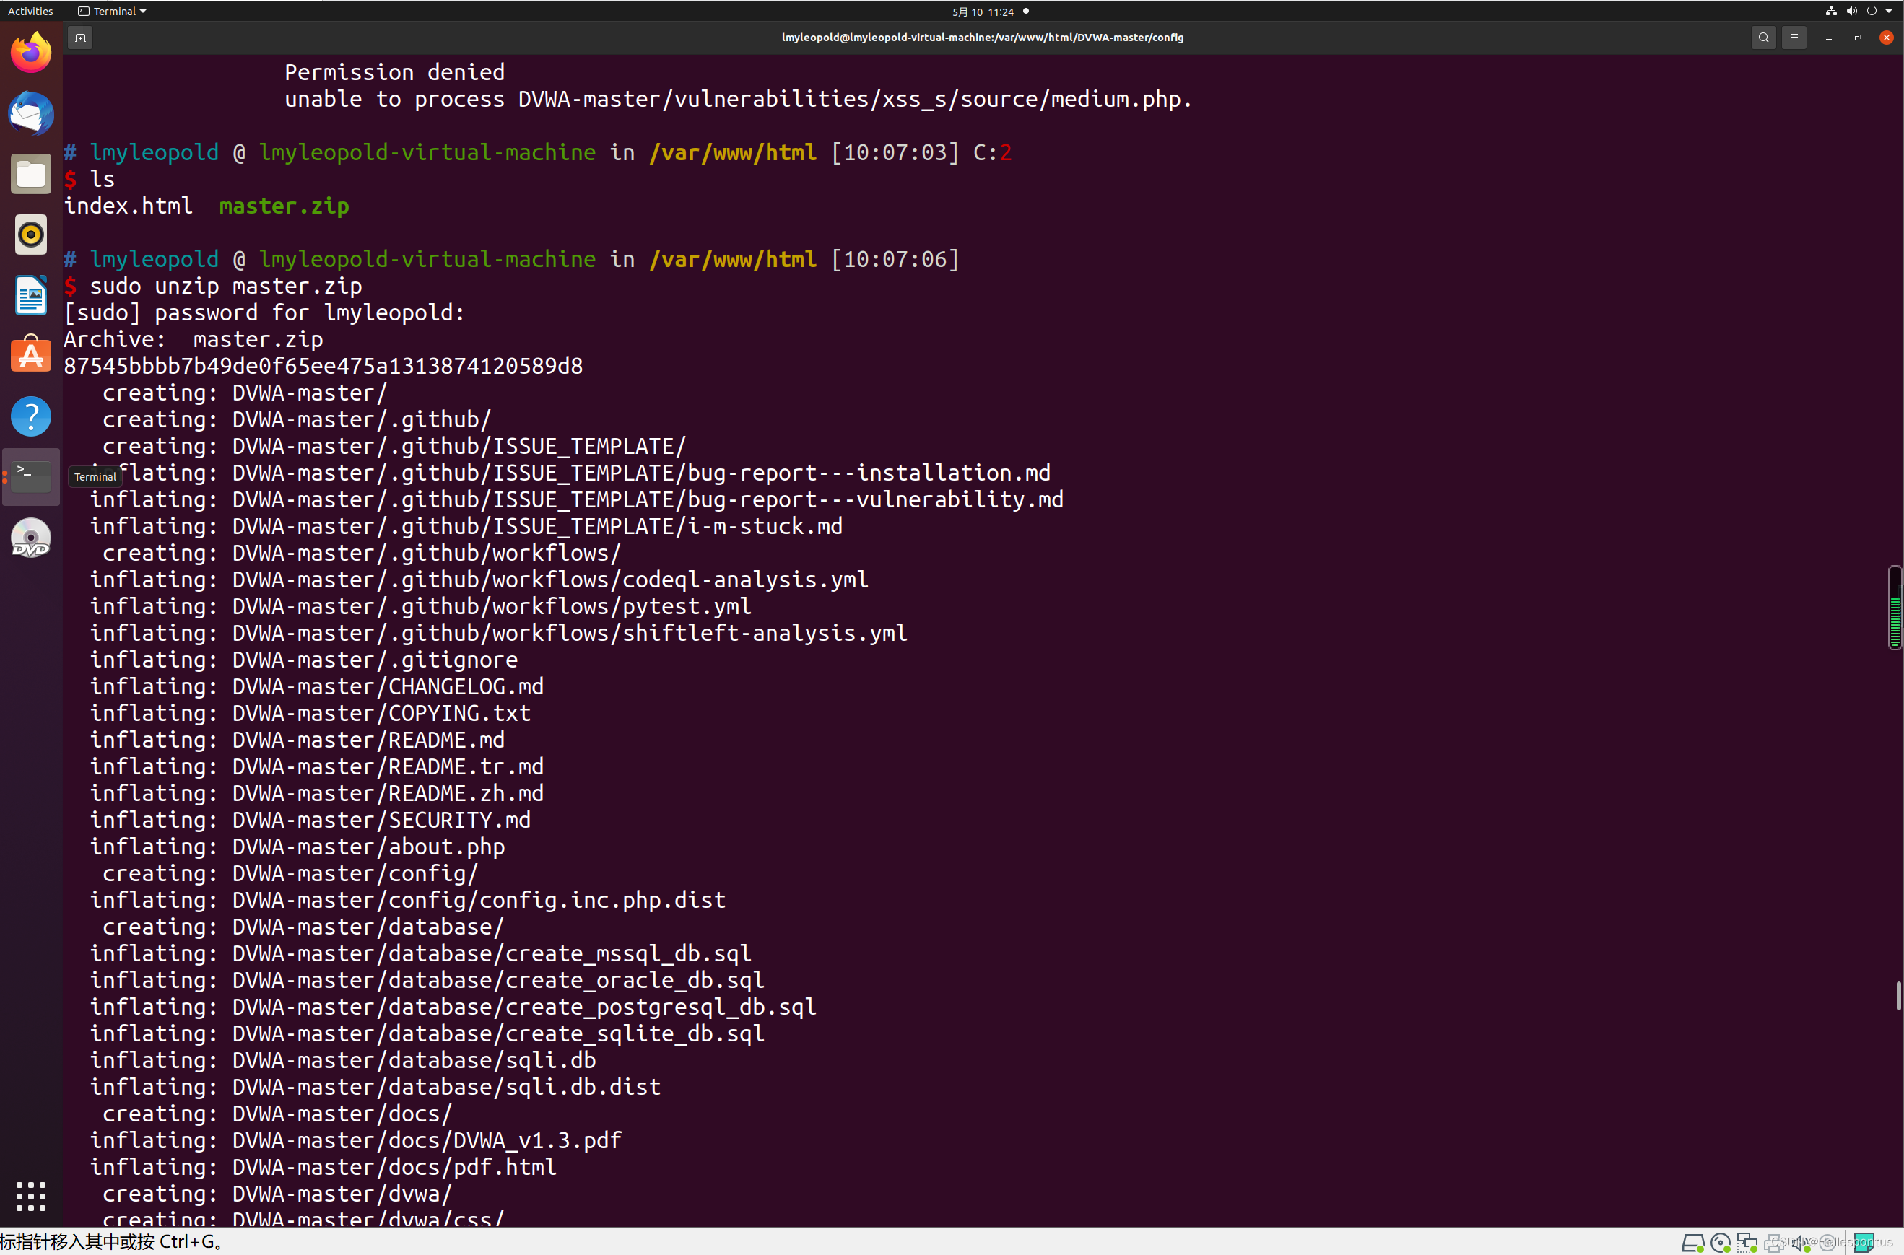Click the terminal window title path

click(x=983, y=37)
